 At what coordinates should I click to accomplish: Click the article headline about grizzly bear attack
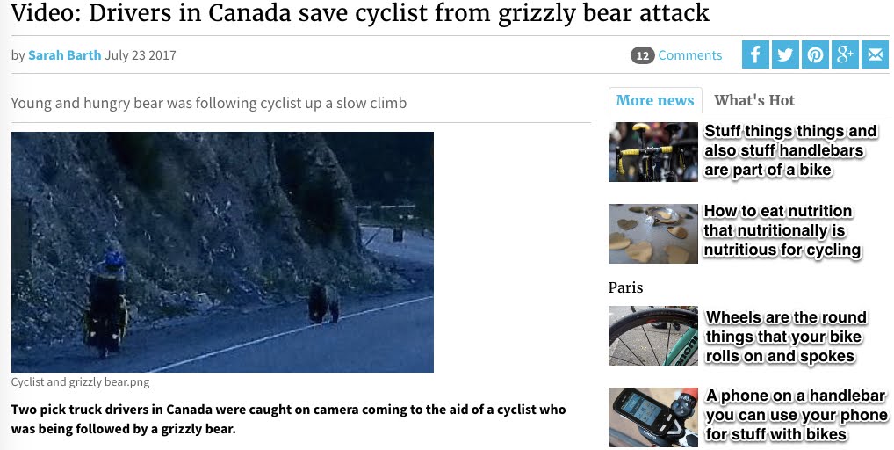point(360,14)
